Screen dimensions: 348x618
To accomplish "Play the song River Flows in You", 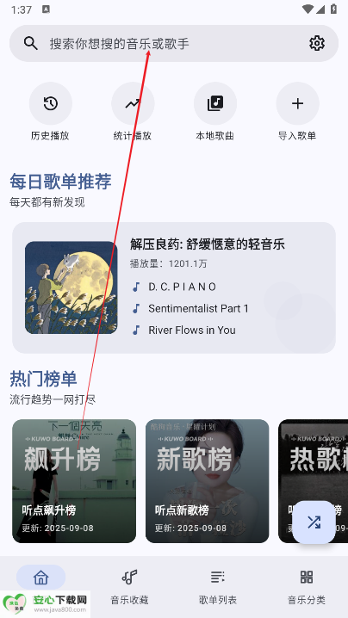I will point(191,331).
